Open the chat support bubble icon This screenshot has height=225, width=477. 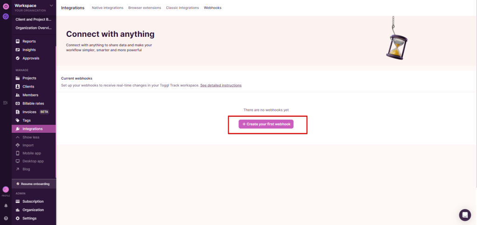464,215
